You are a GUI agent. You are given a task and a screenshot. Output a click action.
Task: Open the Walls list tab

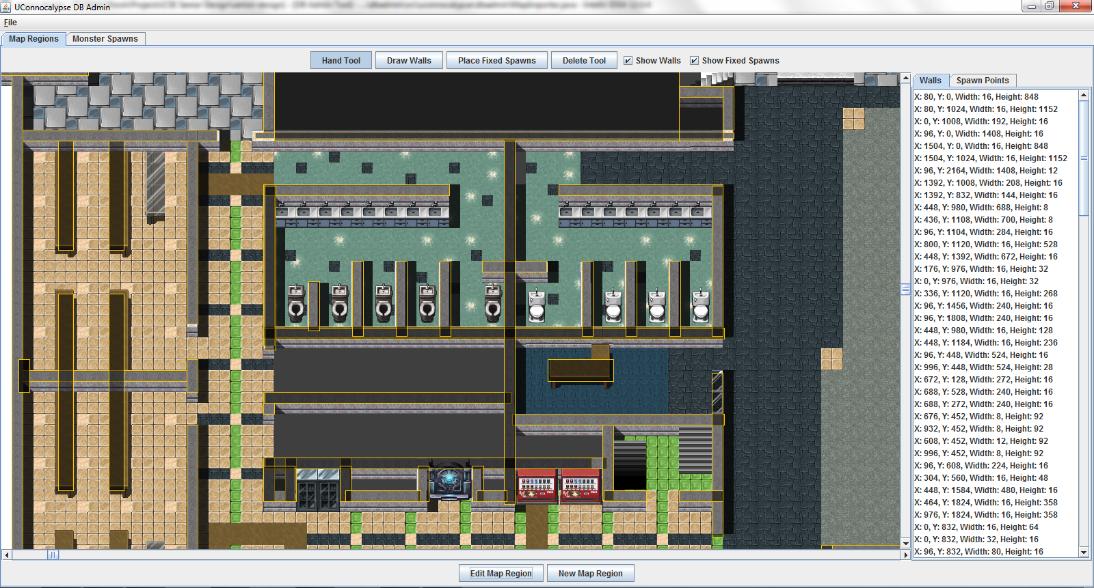tap(931, 80)
